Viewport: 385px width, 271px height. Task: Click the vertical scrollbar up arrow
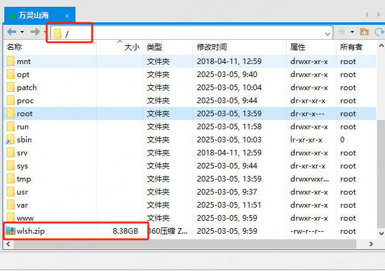[x=381, y=46]
